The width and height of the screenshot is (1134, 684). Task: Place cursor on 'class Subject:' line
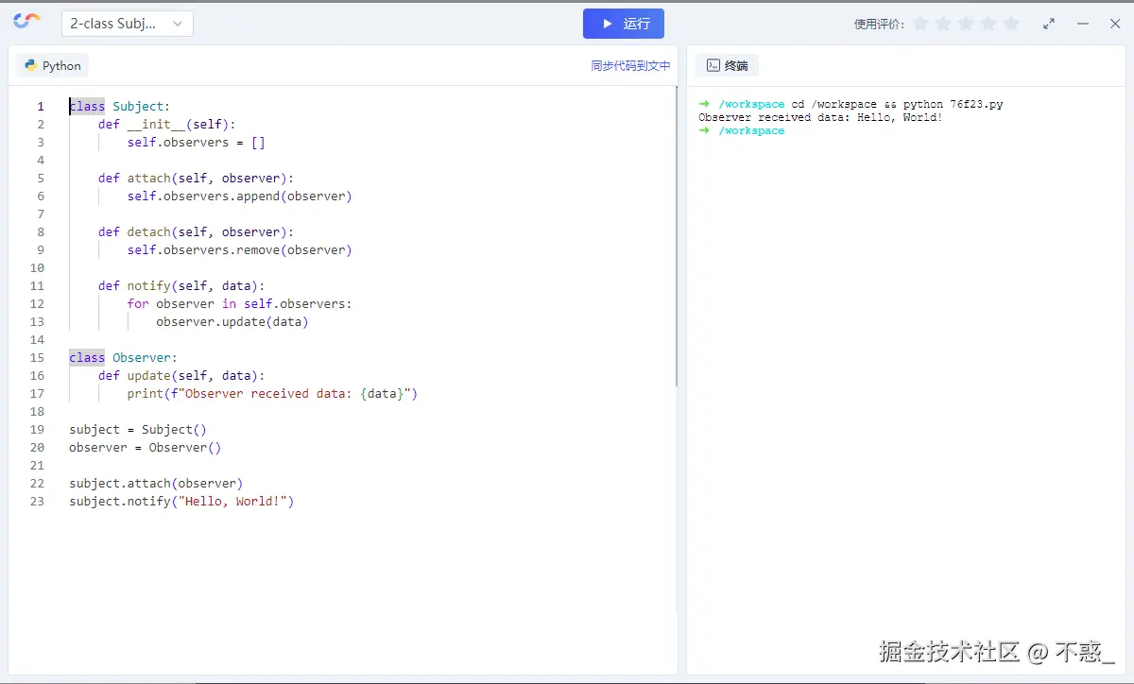[120, 107]
